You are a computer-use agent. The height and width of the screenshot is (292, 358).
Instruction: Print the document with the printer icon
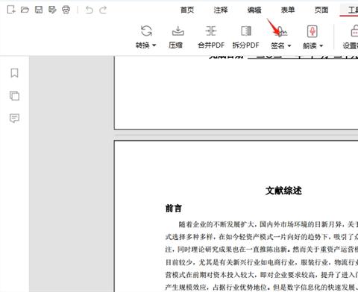(x=66, y=10)
